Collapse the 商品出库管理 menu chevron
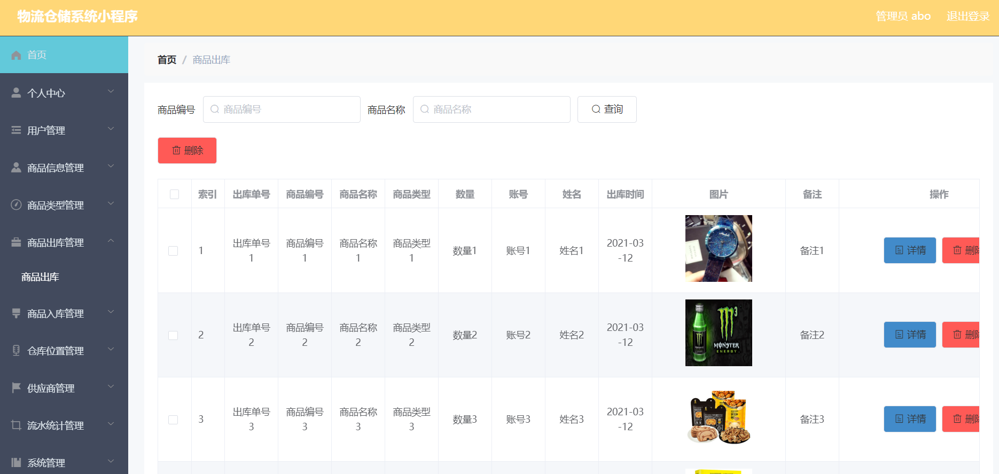 coord(111,241)
